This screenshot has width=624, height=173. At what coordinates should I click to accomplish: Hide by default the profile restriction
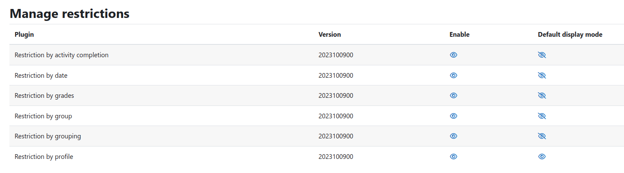pos(542,157)
